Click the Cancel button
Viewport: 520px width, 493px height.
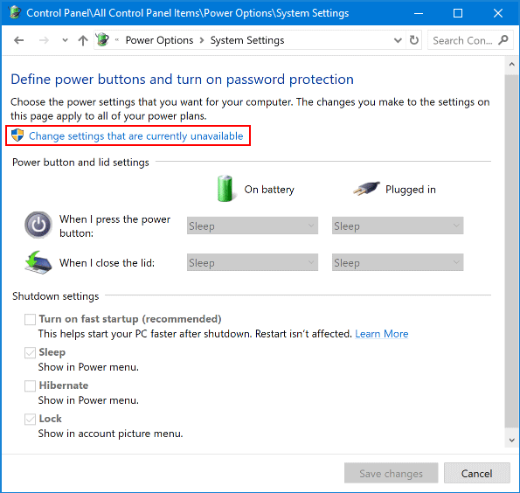coord(476,473)
